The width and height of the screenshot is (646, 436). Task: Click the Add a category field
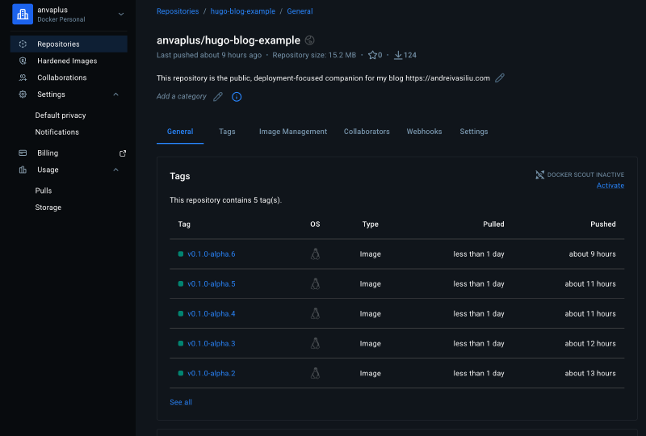(x=181, y=96)
